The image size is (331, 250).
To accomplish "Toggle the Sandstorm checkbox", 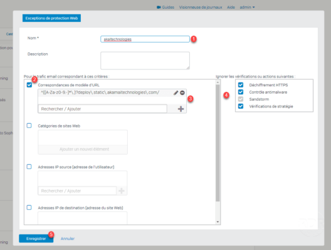I will (241, 99).
